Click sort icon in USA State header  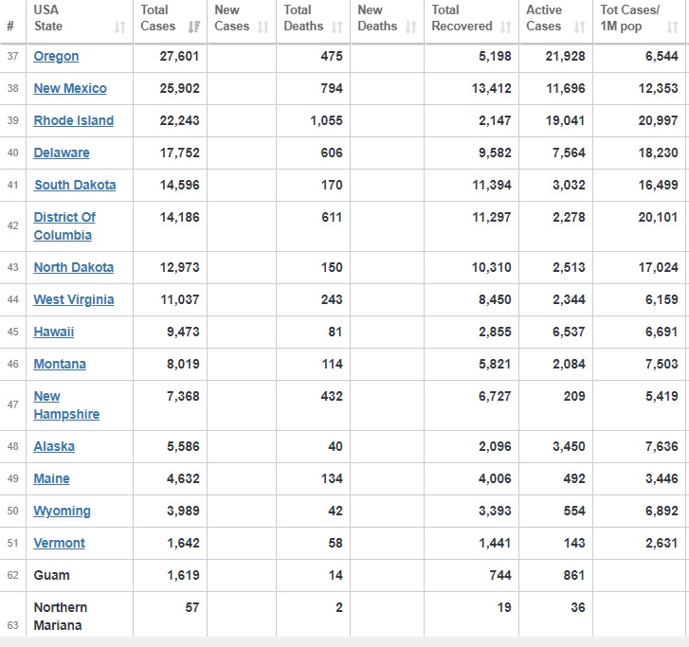120,27
